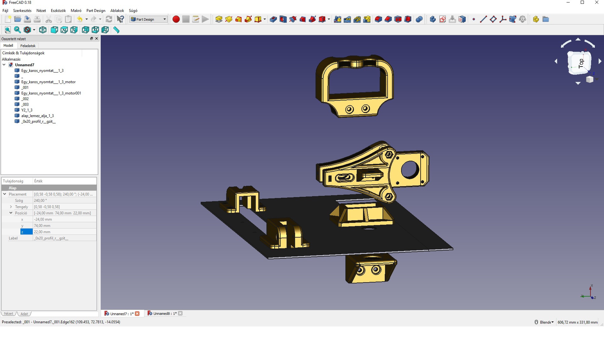Click the Top face of navigation cube
Screen dimensions: 604x339
pyautogui.click(x=579, y=63)
